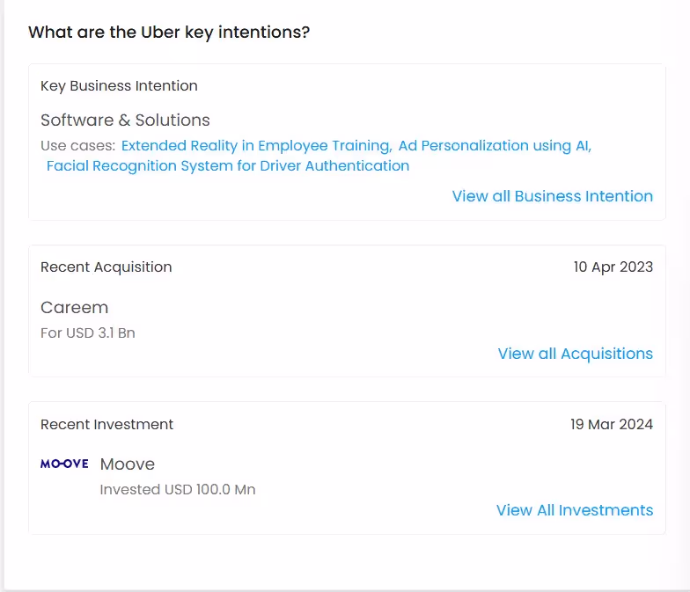This screenshot has width=690, height=592.
Task: Click the Recent Investment label
Action: coord(107,424)
